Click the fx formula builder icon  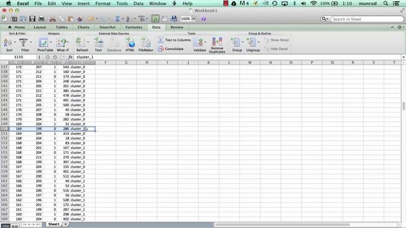70,57
